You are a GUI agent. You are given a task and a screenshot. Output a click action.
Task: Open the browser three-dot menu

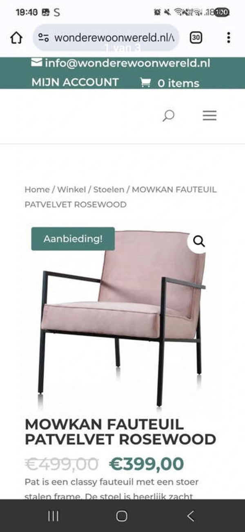pos(228,38)
